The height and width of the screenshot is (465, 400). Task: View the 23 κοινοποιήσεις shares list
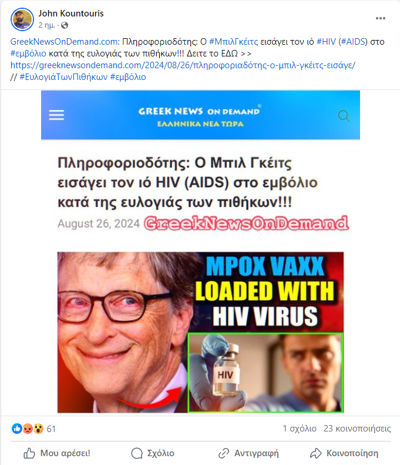coord(357,429)
